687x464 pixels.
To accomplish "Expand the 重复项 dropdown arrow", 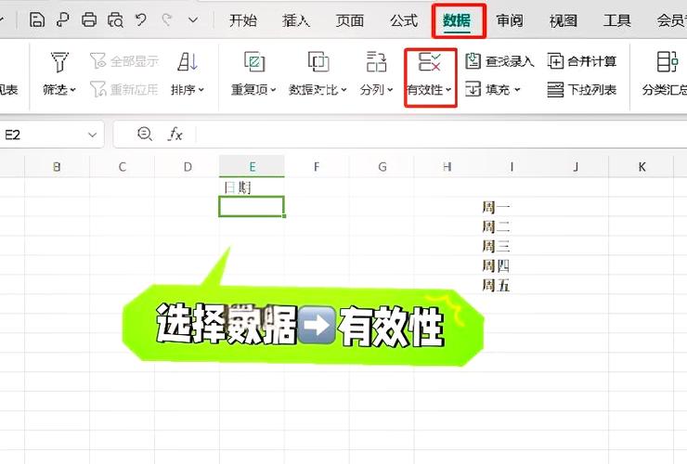I will click(x=273, y=90).
